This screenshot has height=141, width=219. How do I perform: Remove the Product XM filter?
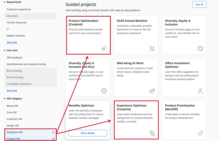click(x=53, y=139)
